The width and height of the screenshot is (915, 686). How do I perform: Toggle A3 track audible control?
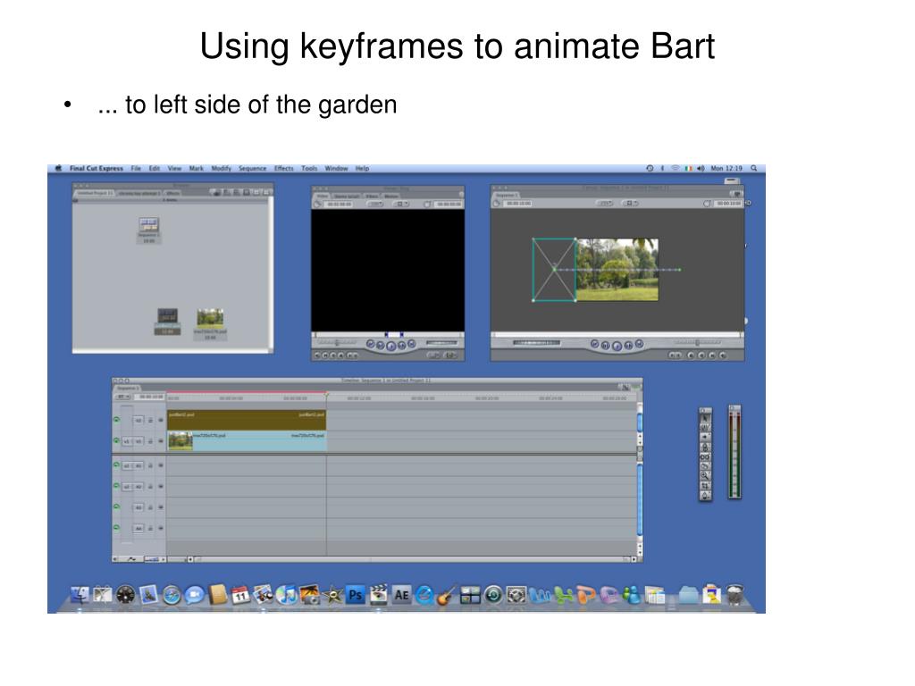(x=117, y=507)
